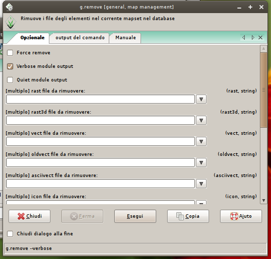Expand the rast file dropdown arrow
Viewport: 271px width, 259px height.
[x=201, y=99]
